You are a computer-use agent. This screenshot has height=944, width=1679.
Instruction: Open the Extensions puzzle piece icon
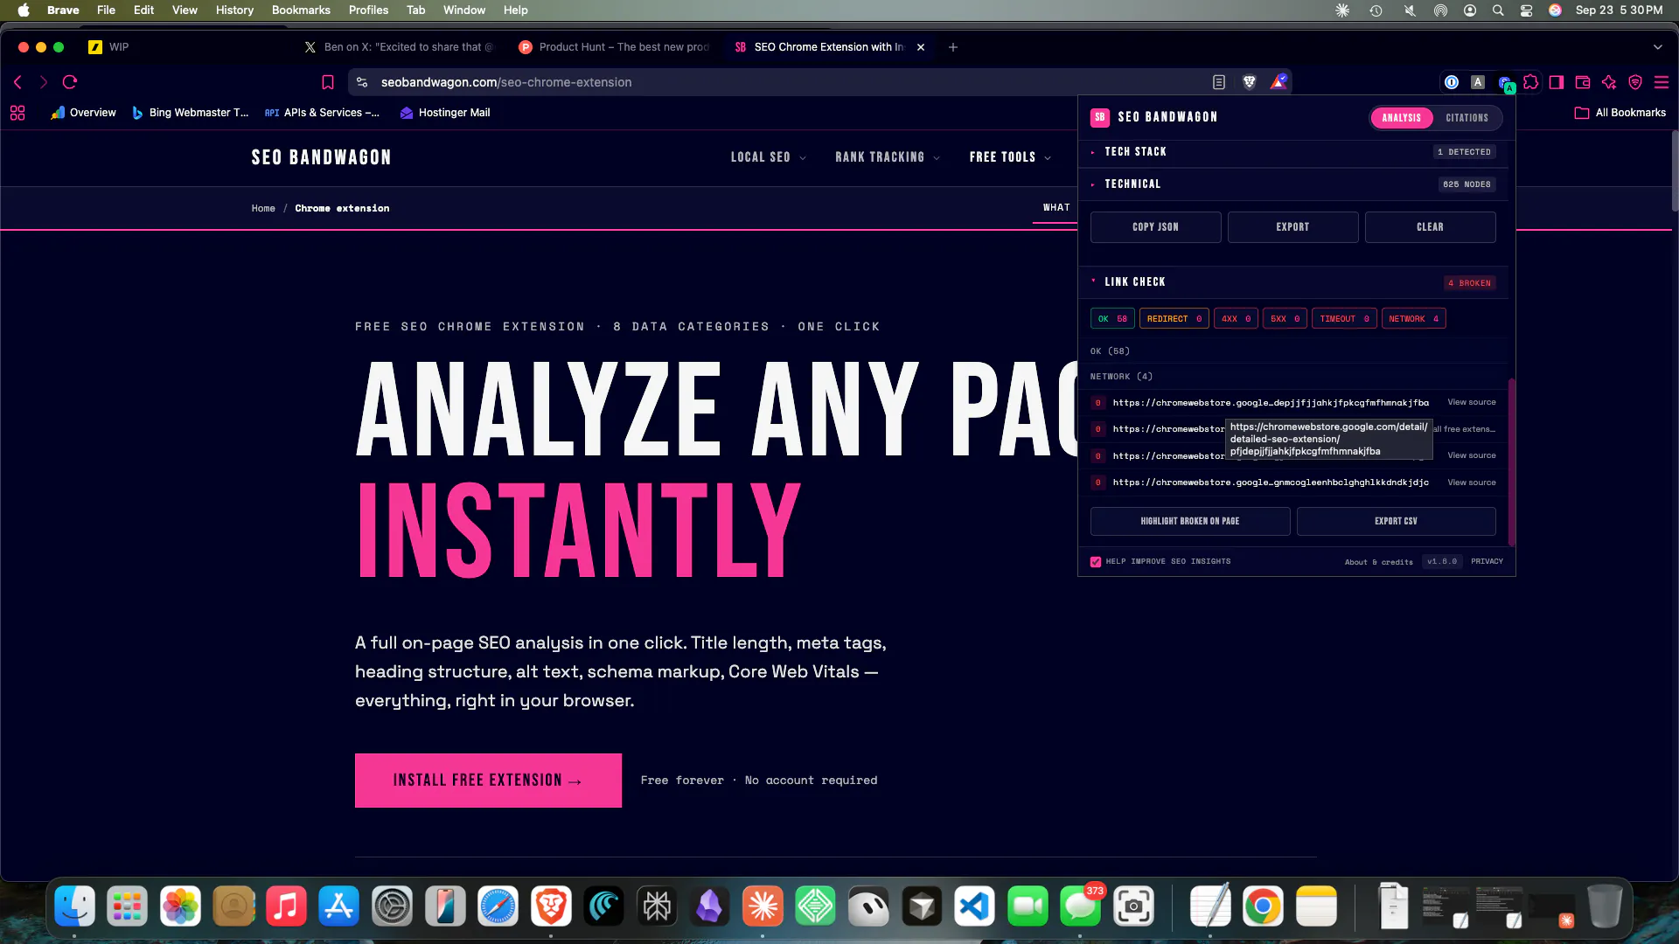[x=1530, y=82]
